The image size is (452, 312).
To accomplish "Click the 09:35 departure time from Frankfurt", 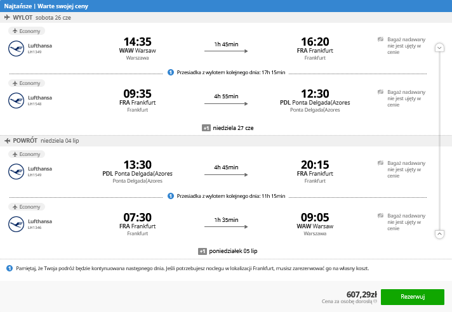I will pyautogui.click(x=138, y=94).
